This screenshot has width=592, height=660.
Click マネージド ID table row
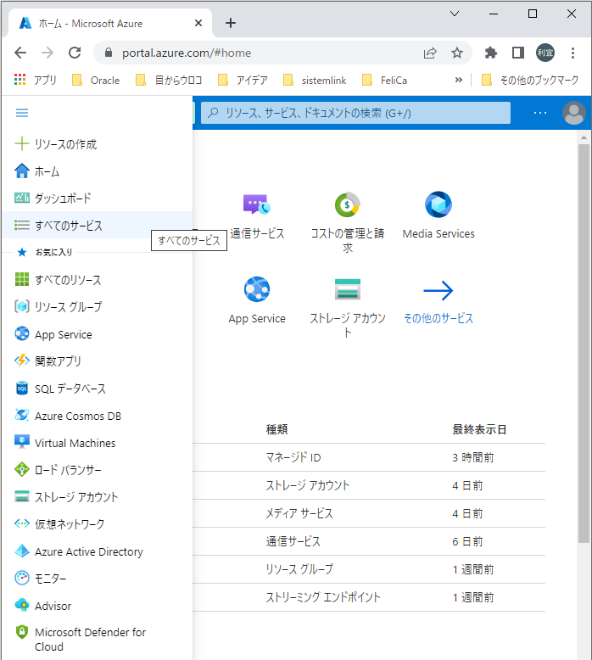tap(369, 457)
